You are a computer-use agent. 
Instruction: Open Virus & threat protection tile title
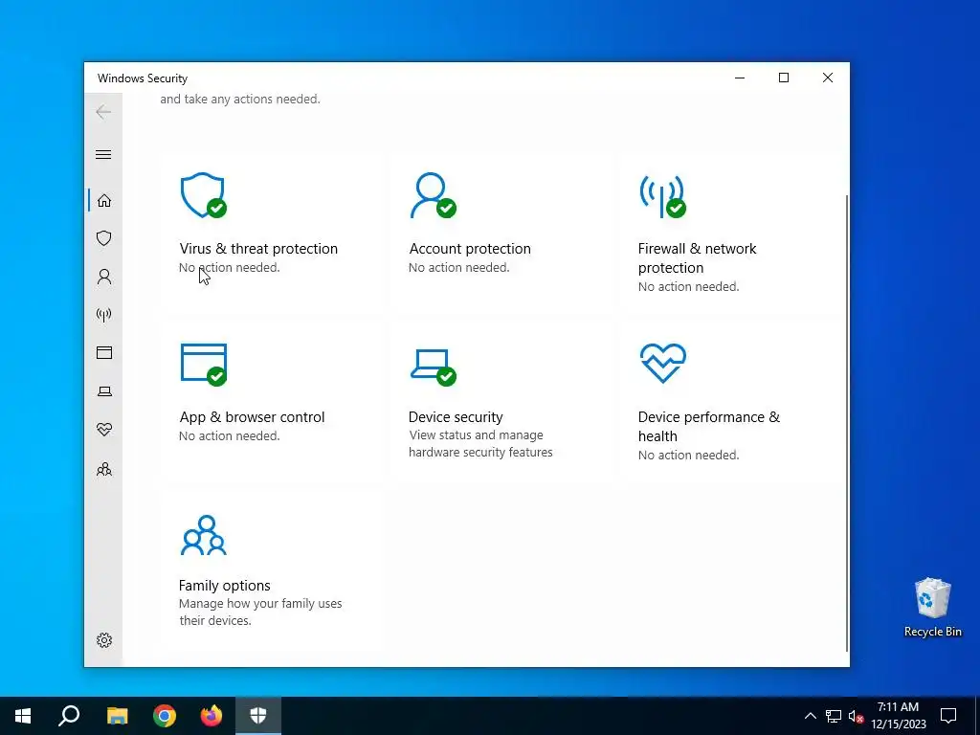[x=258, y=249]
